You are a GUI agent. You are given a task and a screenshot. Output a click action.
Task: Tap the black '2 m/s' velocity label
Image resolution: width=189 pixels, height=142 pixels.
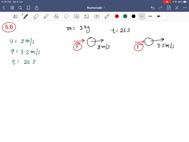104,47
